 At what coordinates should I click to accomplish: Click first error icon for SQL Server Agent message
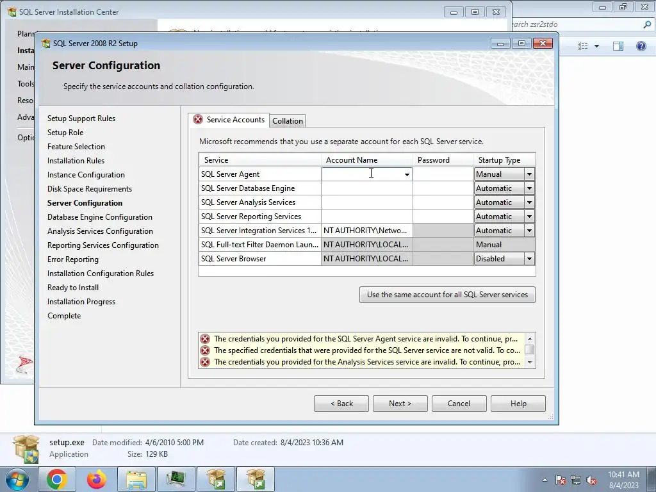[x=205, y=339]
